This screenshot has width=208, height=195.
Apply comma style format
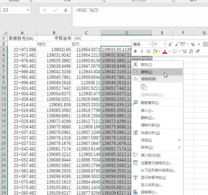pos(199,44)
